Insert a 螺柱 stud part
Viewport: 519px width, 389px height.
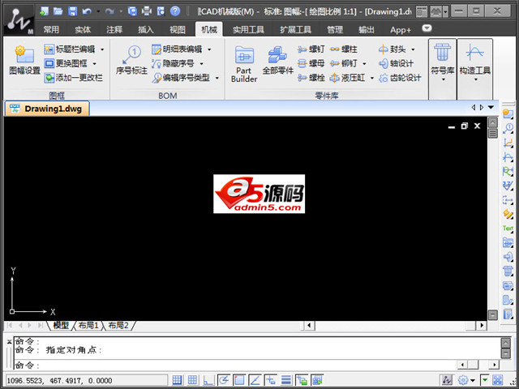[x=344, y=49]
